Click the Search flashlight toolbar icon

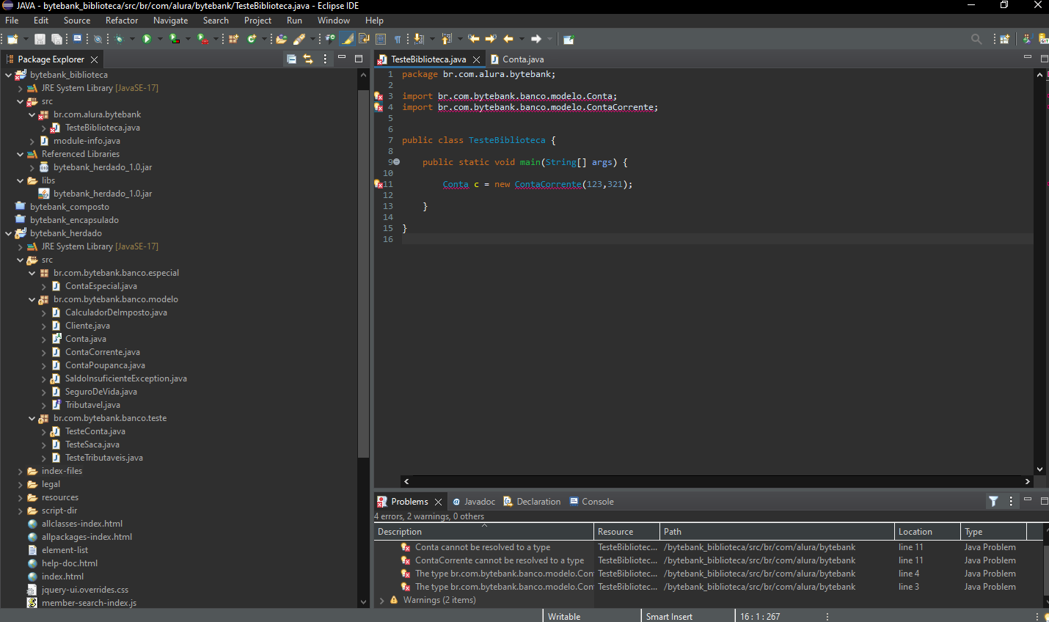pos(299,39)
